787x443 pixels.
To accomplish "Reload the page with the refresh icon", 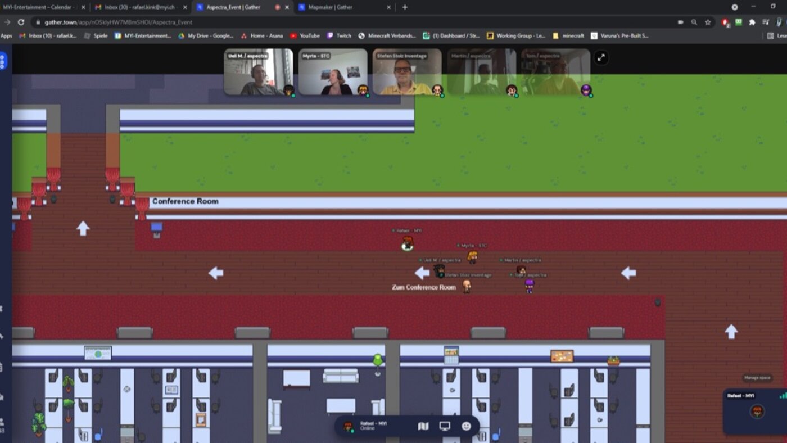I will (x=21, y=22).
